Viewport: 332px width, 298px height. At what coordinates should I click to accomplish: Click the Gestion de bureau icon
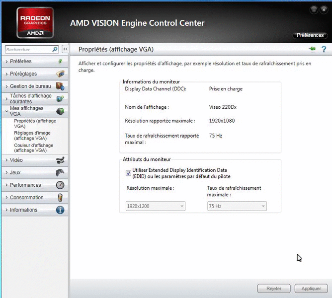[x=60, y=86]
